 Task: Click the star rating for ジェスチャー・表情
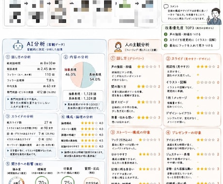pos(206,154)
